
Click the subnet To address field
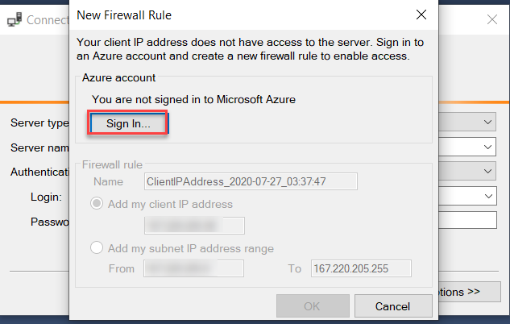pos(360,268)
